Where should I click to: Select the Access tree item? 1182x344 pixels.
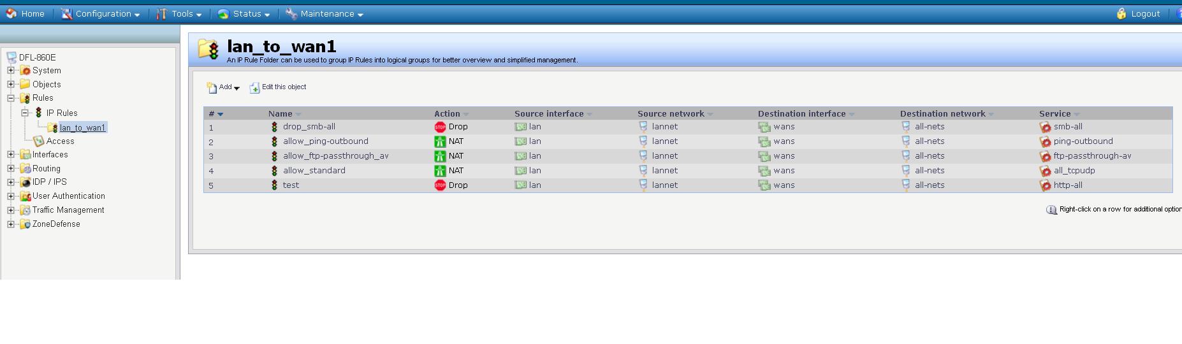click(61, 141)
